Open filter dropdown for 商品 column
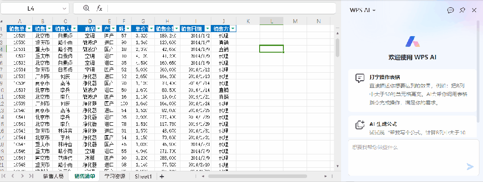The height and width of the screenshot is (182, 483). (x=98, y=29)
